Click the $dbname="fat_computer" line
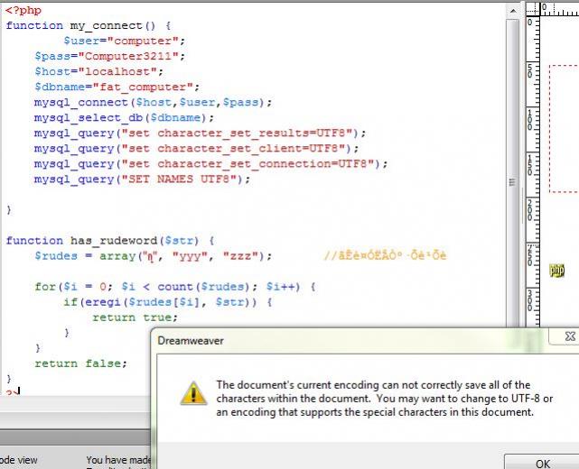Image resolution: width=579 pixels, height=469 pixels. (117, 87)
